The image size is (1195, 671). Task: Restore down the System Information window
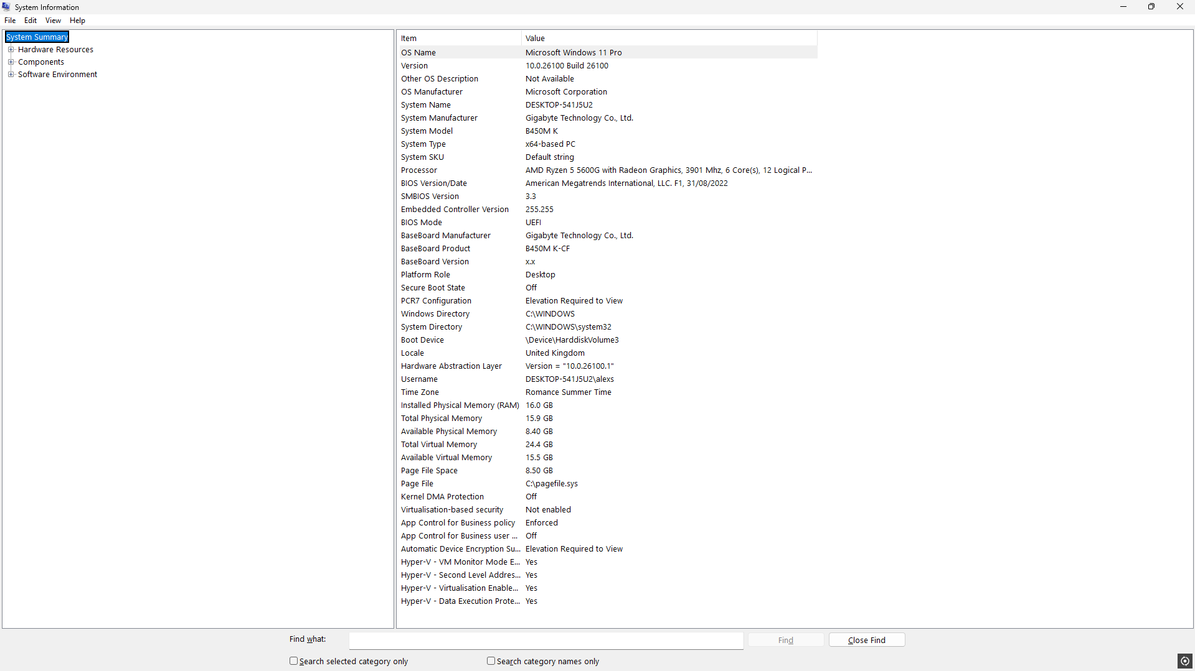(x=1151, y=7)
